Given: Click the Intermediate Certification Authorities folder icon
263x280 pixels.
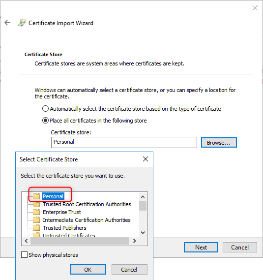Looking at the screenshot, I should [36, 219].
